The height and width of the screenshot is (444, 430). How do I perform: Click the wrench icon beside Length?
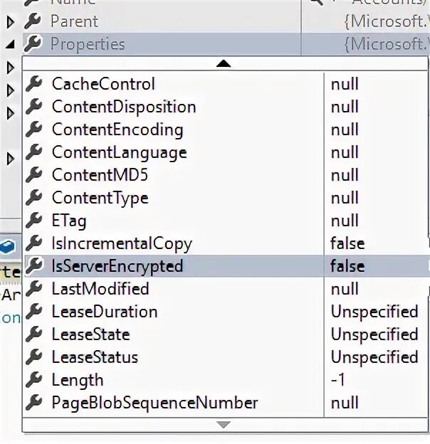(34, 380)
